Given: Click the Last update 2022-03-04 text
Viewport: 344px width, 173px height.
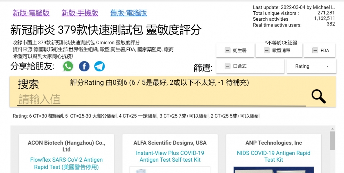Looking at the screenshot, I should (x=294, y=7).
